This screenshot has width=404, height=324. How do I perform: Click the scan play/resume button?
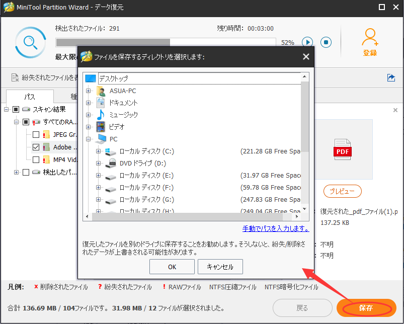[x=307, y=42]
